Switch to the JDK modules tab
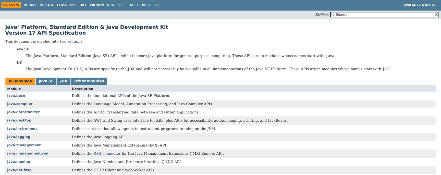This screenshot has width=441, height=175. 64,81
